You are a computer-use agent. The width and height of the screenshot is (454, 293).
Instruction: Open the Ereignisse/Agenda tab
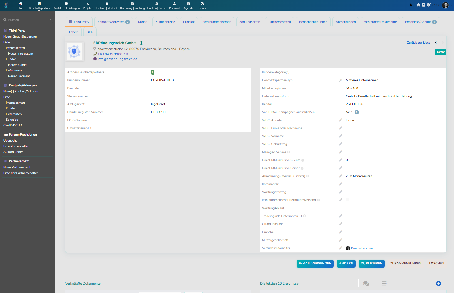(x=421, y=22)
